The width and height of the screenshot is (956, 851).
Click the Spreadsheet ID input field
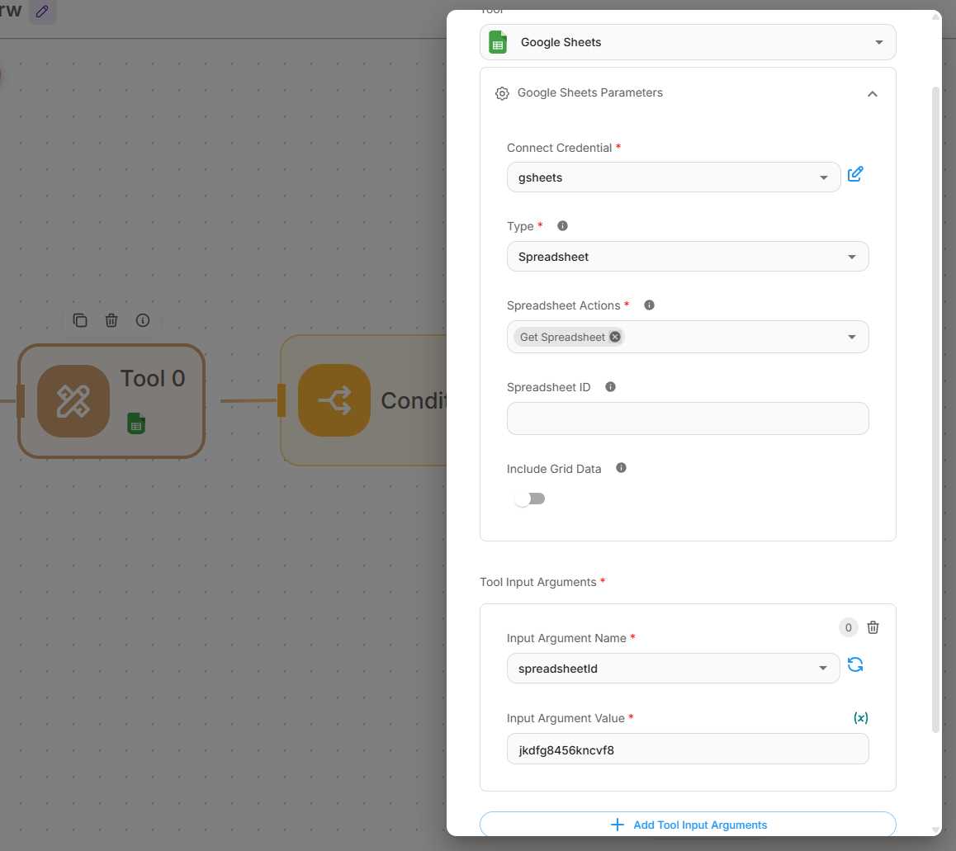[687, 418]
